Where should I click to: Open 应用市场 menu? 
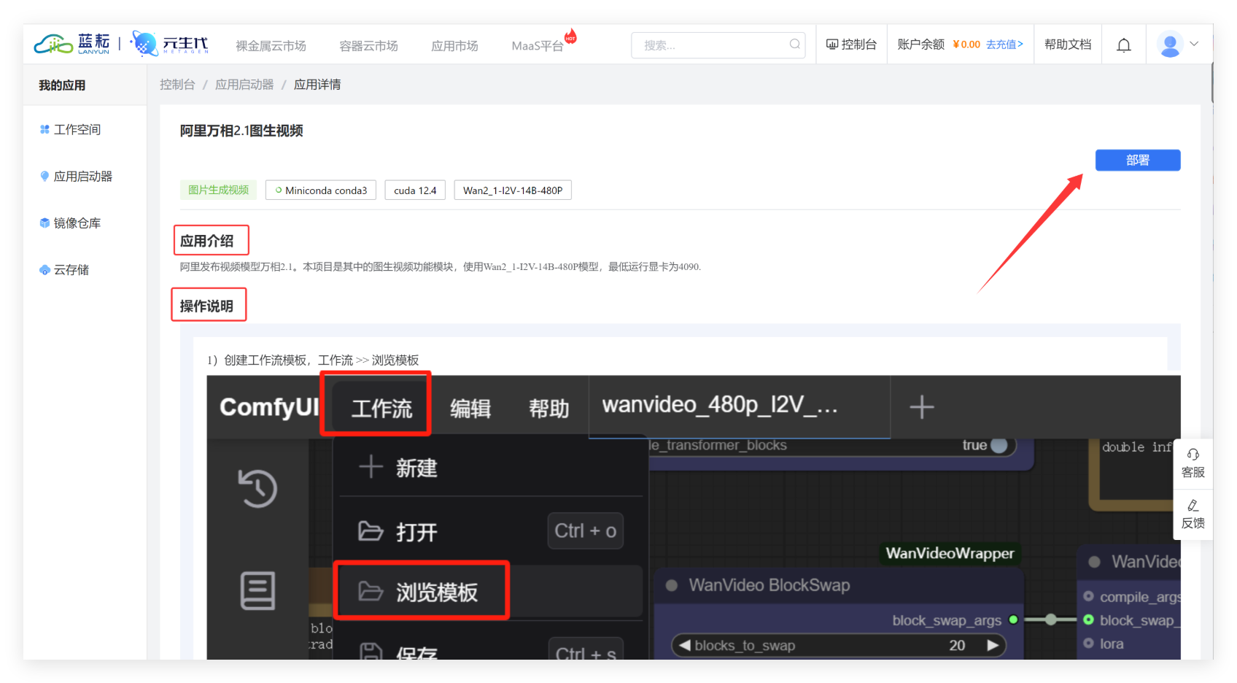(x=454, y=45)
